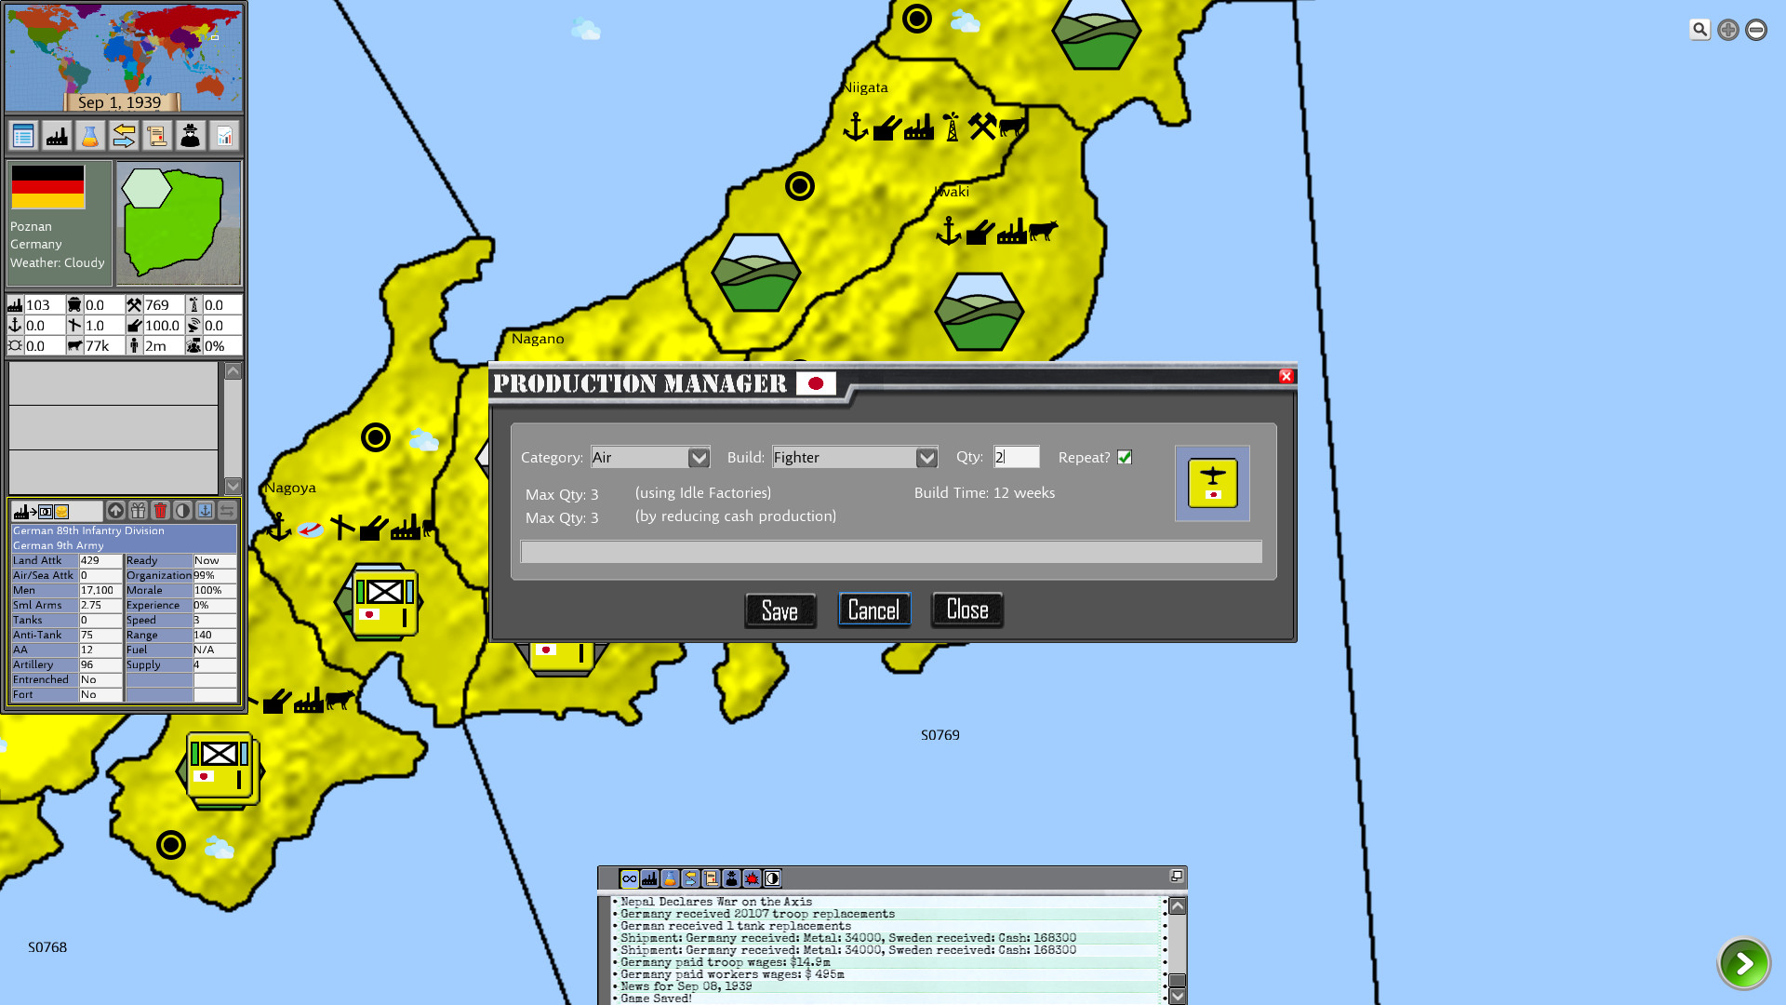Toggle the production factory news filter
Viewport: 1786px width, 1005px height.
[x=650, y=878]
